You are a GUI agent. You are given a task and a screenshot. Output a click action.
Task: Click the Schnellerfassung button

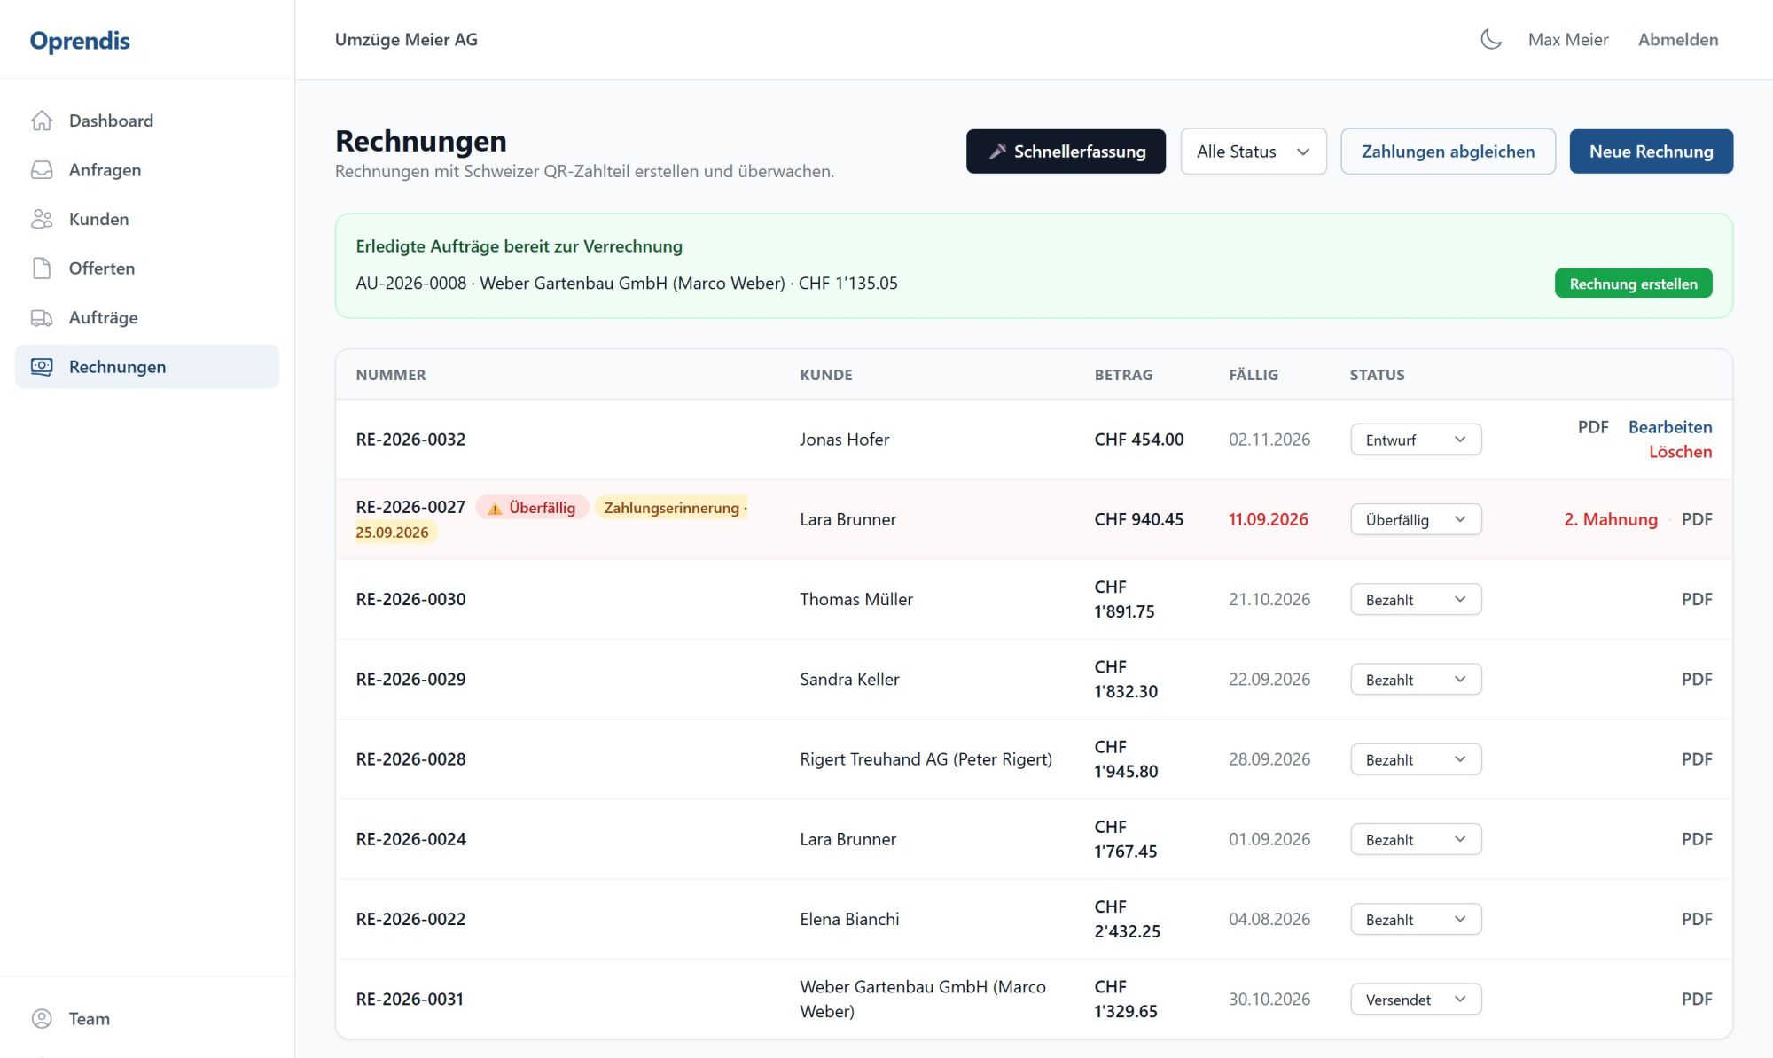(1066, 152)
